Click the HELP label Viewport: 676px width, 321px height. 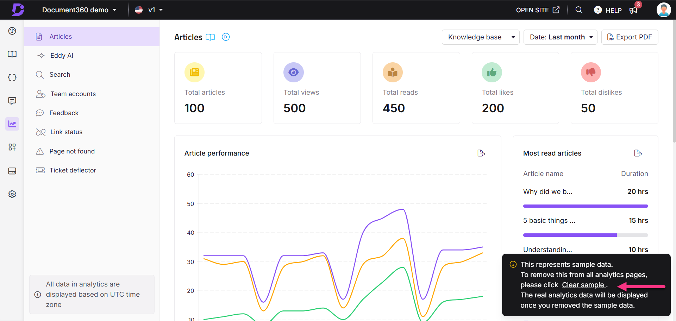coord(613,10)
